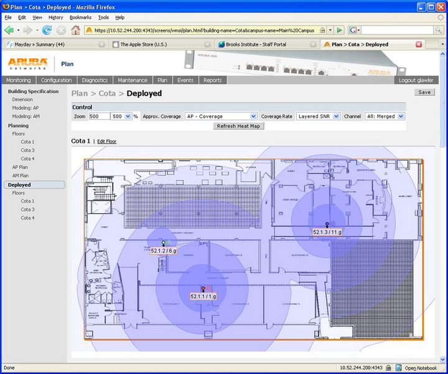This screenshot has height=374, width=448.
Task: Click the Refresh Heat Map button
Action: (238, 126)
